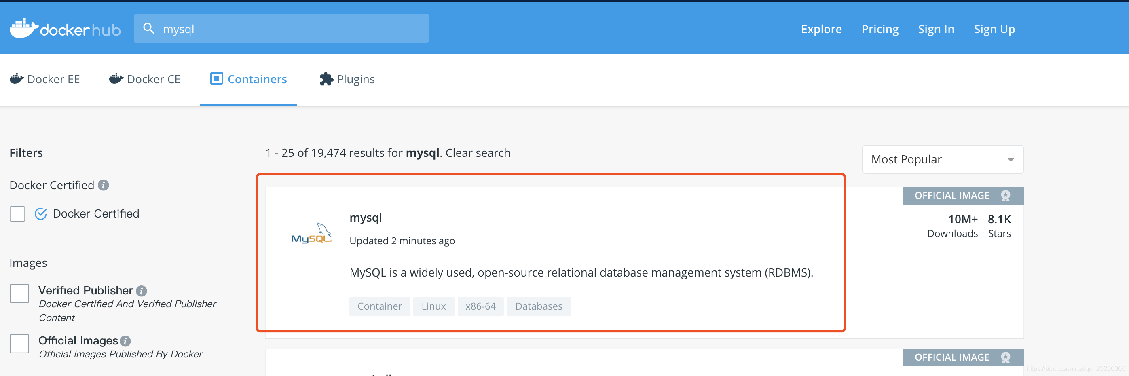The image size is (1129, 376).
Task: Tick the Official Images filter checkbox
Action: pos(20,344)
